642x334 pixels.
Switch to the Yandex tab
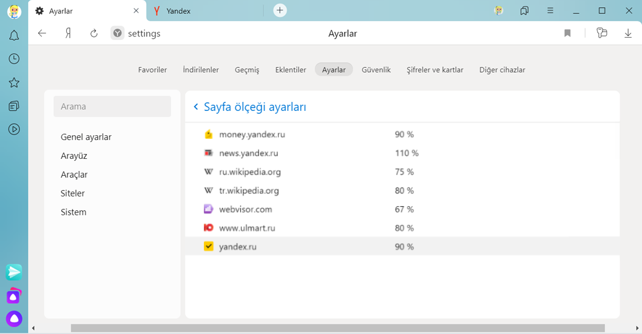click(x=204, y=11)
